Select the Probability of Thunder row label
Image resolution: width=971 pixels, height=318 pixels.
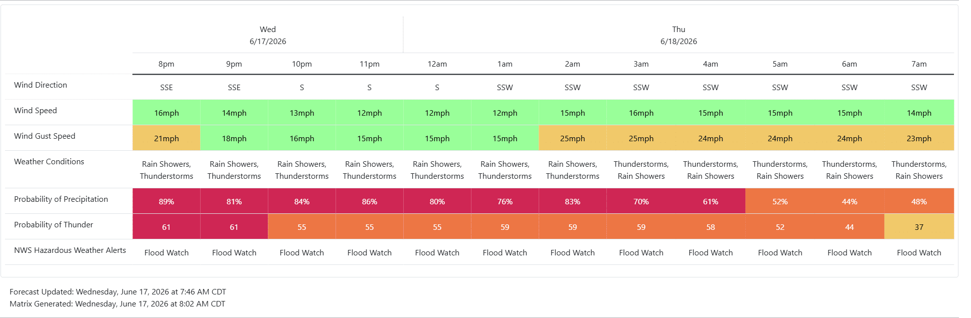pos(54,225)
